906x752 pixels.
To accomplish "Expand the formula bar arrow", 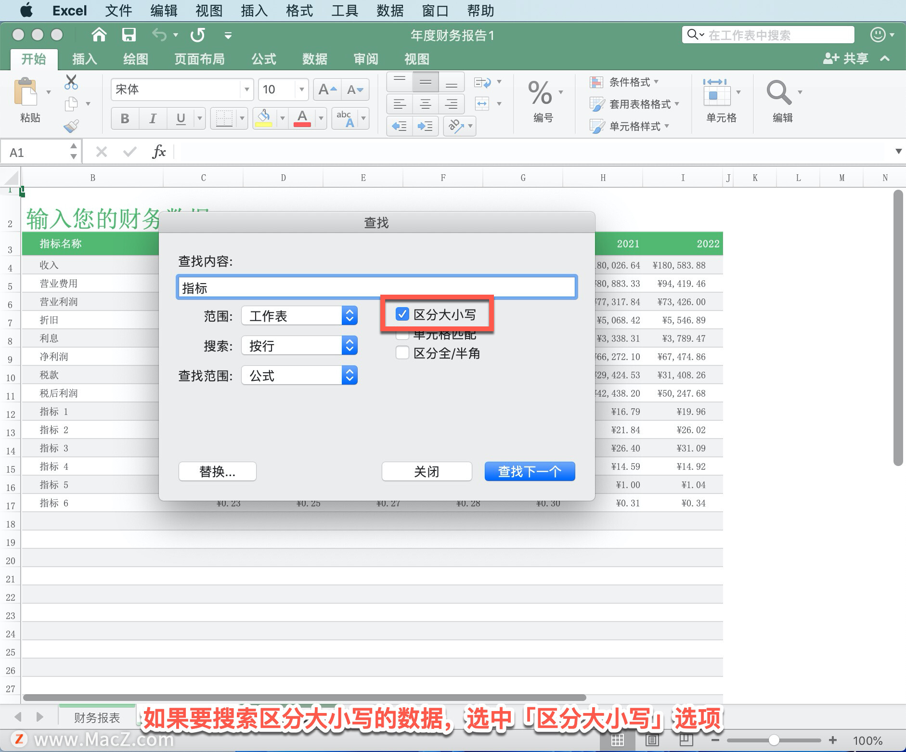I will pos(898,152).
